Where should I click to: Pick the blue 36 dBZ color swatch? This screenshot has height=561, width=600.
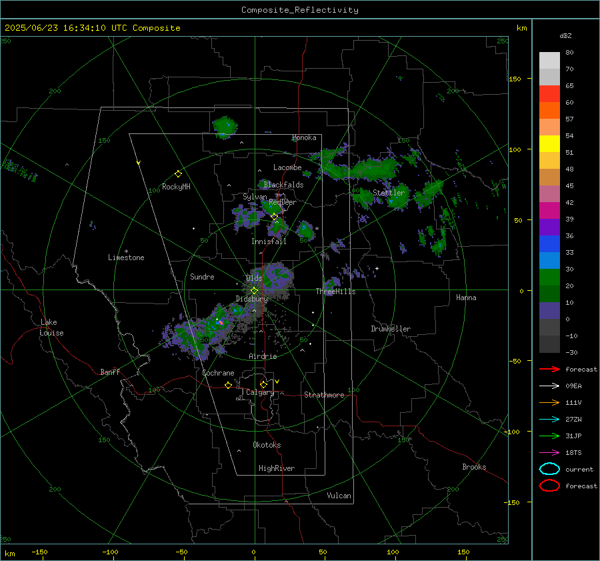[x=549, y=243]
